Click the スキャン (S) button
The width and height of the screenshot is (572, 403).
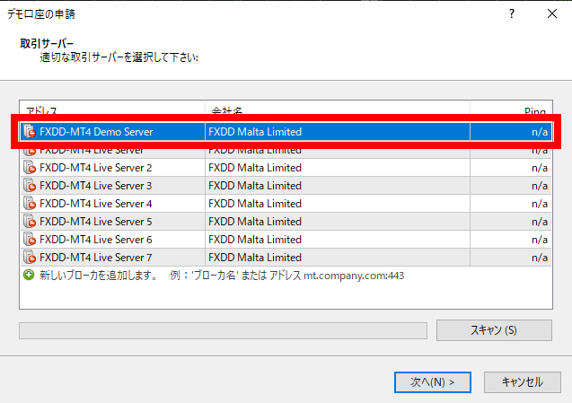tap(494, 330)
